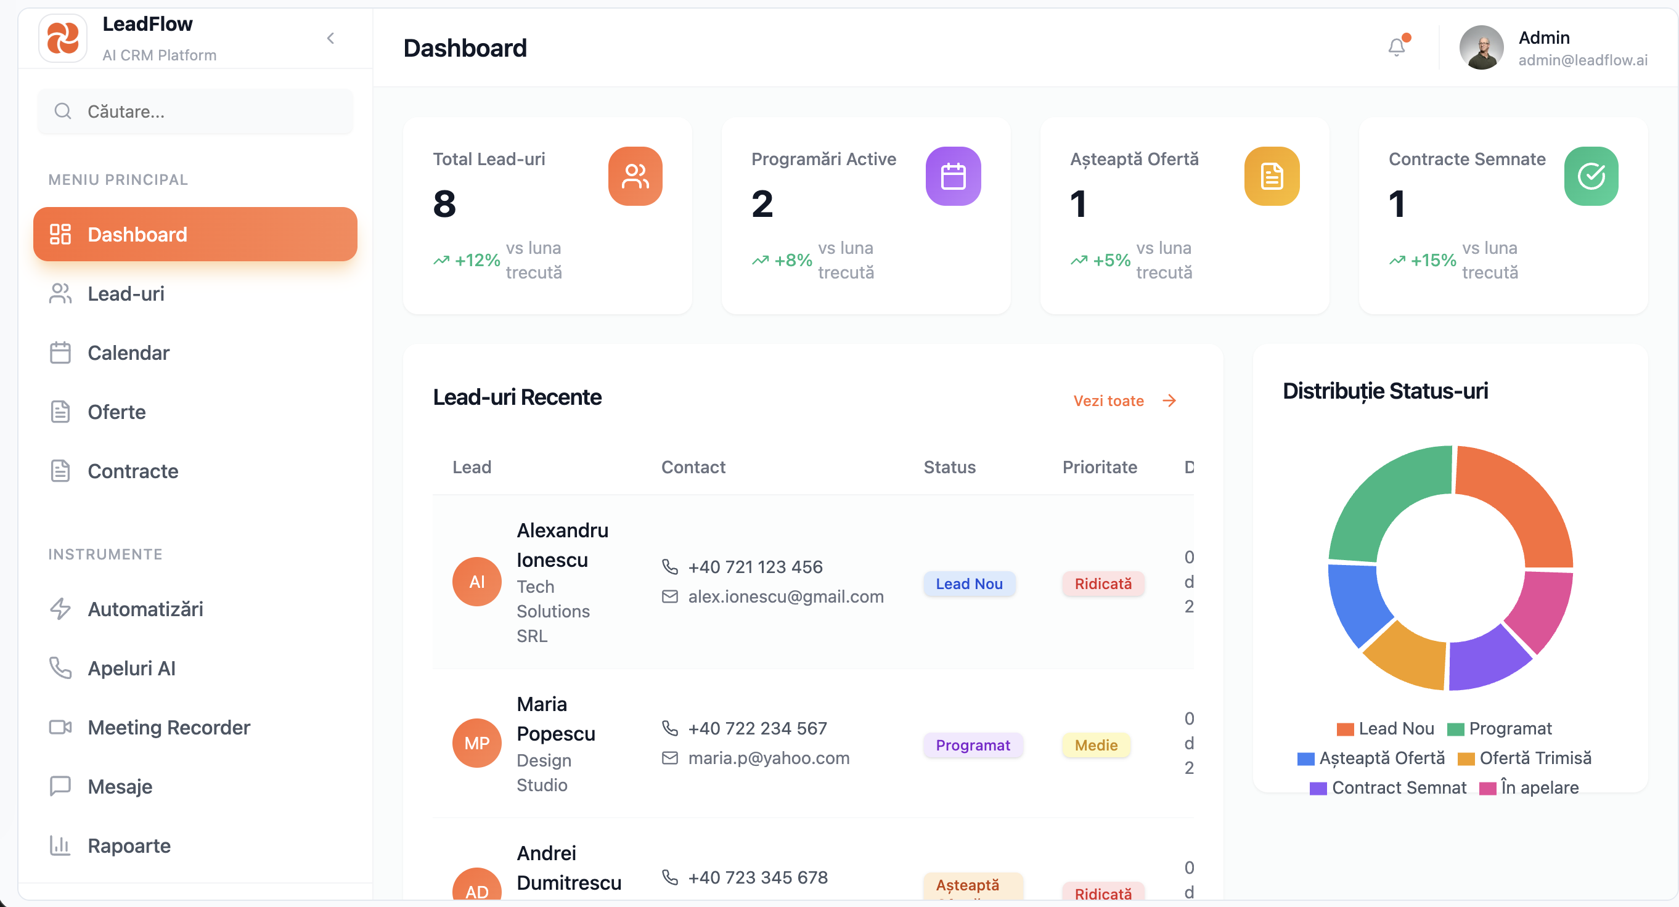Select Oferte in the main menu
This screenshot has height=907, width=1679.
click(116, 412)
